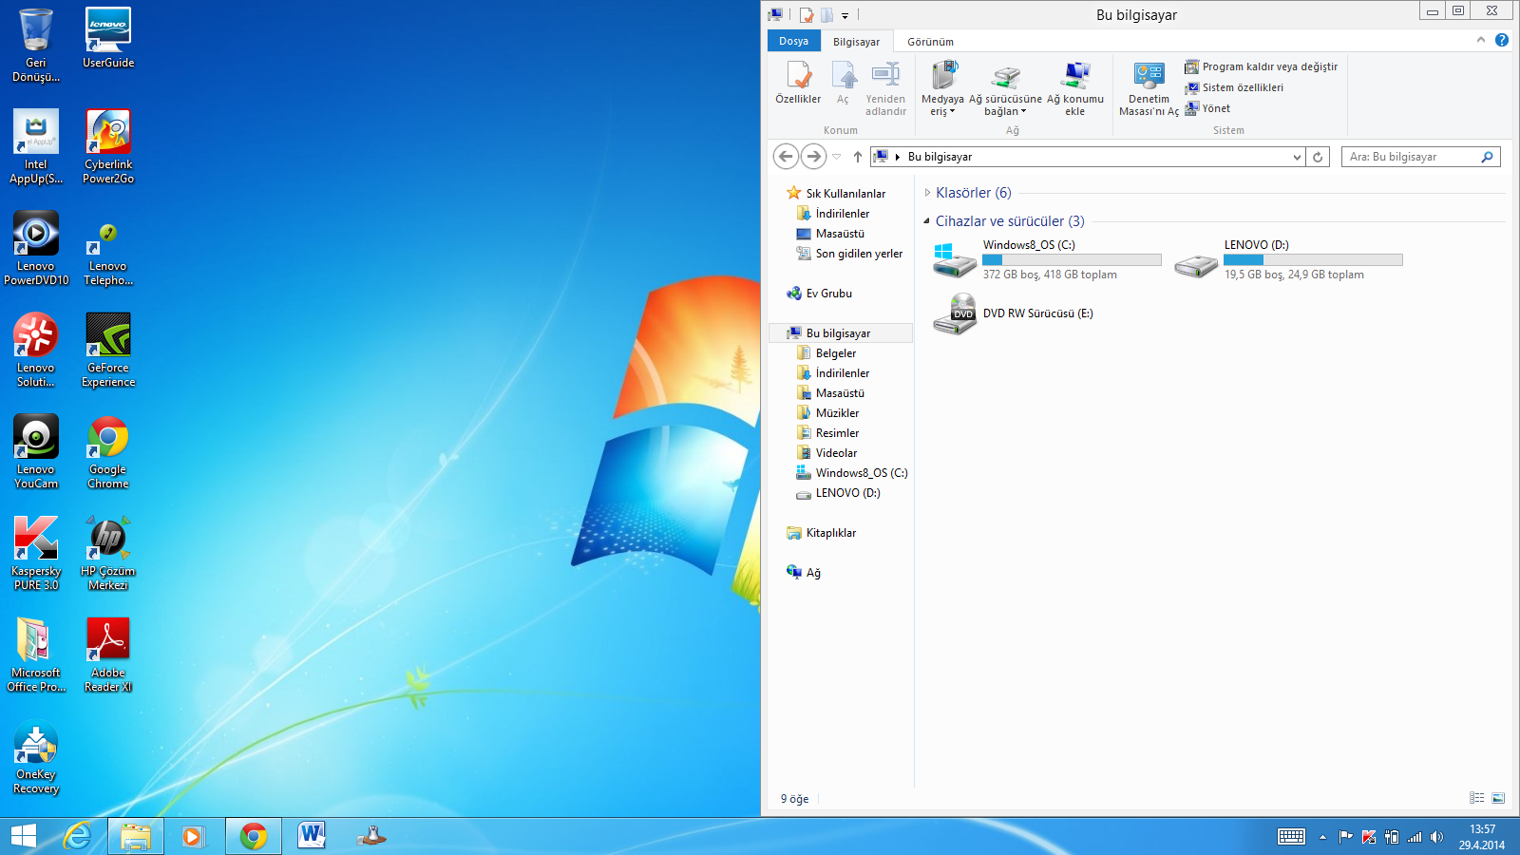Launch Internet Explorer from the taskbar

tap(77, 836)
